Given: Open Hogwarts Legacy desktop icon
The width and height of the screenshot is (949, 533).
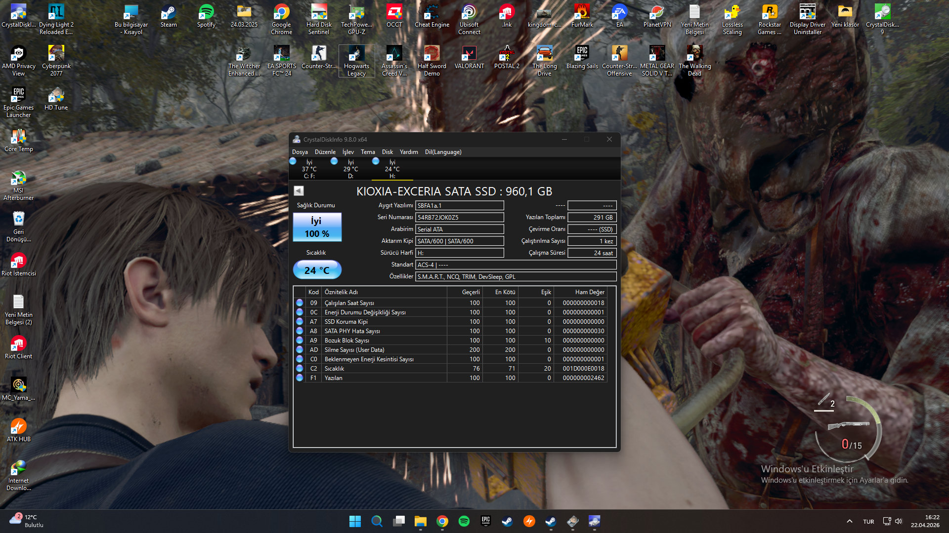Looking at the screenshot, I should click(356, 61).
